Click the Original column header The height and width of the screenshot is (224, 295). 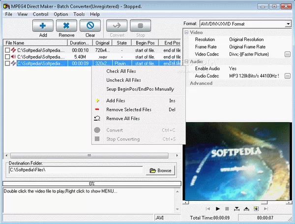pyautogui.click(x=102, y=43)
